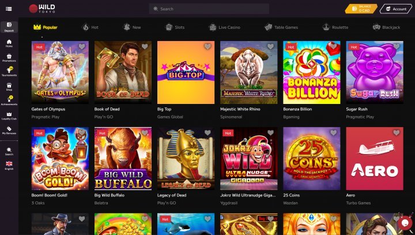Open Deposit in the sidebar
The height and width of the screenshot is (235, 415).
tap(9, 27)
